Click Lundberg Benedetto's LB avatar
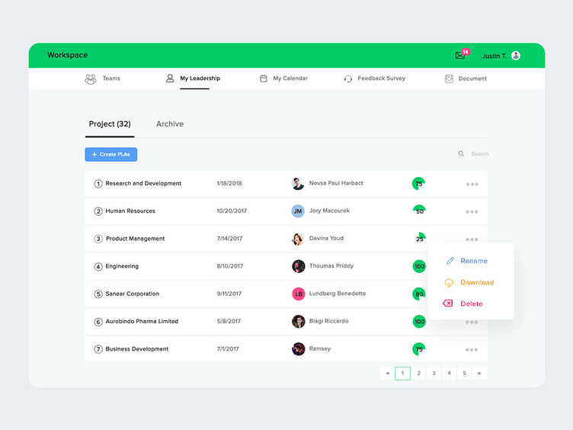 [298, 294]
